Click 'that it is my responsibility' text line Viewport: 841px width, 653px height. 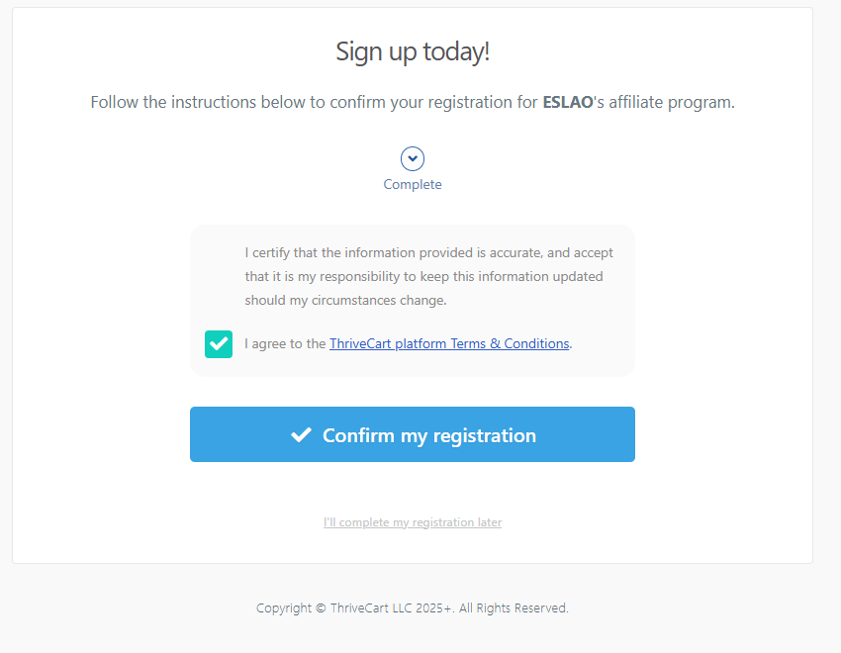click(x=336, y=276)
